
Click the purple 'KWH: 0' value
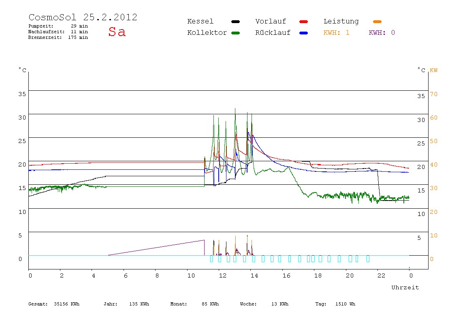[382, 33]
